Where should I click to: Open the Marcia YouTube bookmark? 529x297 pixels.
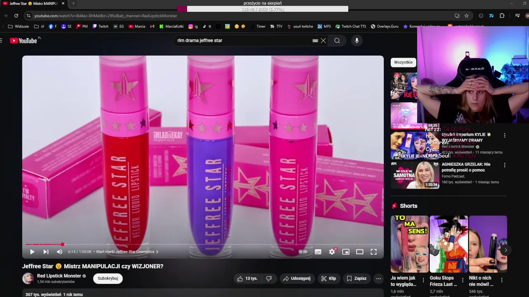tap(137, 26)
